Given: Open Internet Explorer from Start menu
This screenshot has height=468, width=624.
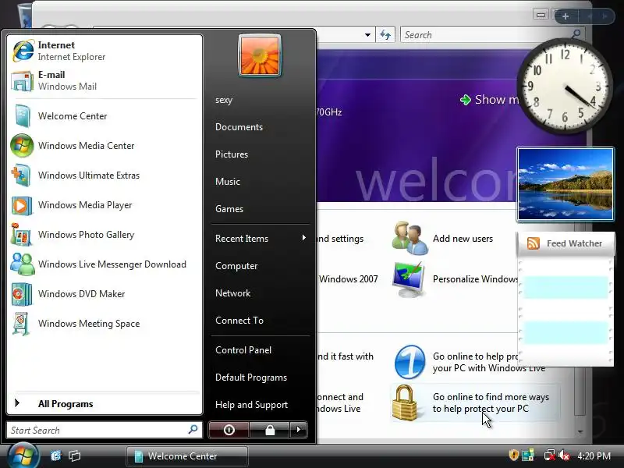Looking at the screenshot, I should (105, 51).
